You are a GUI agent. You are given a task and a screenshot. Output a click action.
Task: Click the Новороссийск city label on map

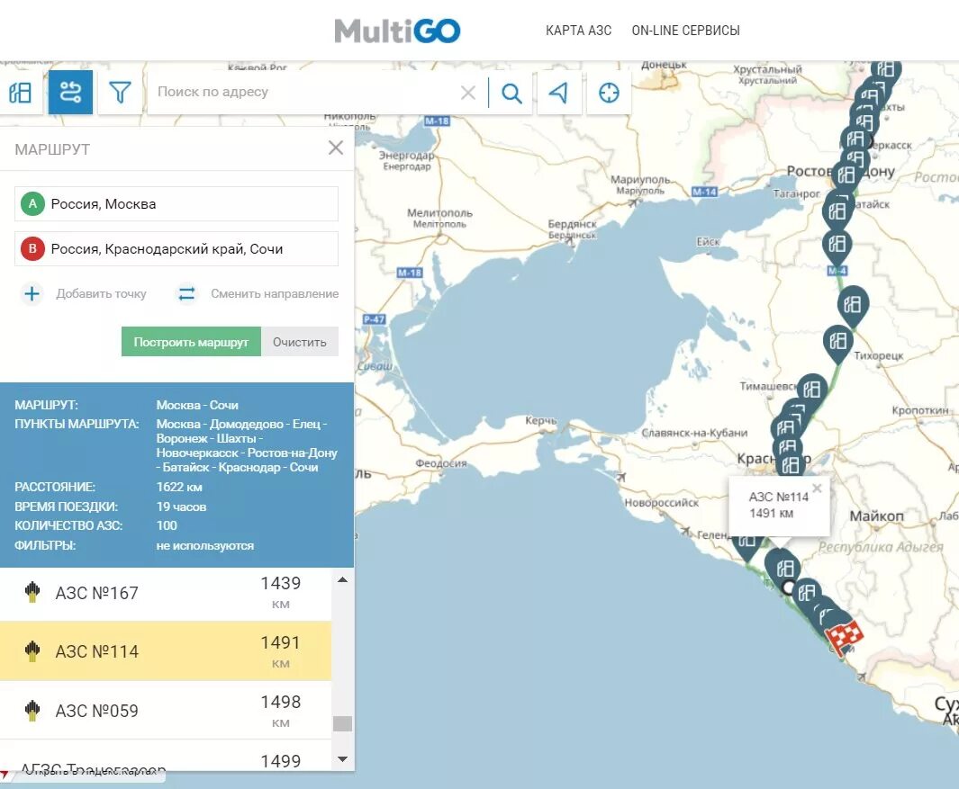pyautogui.click(x=661, y=503)
